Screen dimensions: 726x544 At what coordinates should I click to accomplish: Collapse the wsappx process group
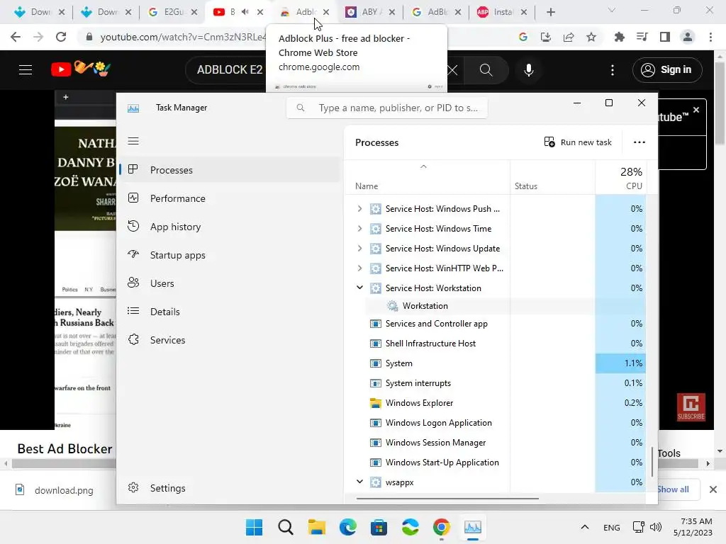(359, 482)
